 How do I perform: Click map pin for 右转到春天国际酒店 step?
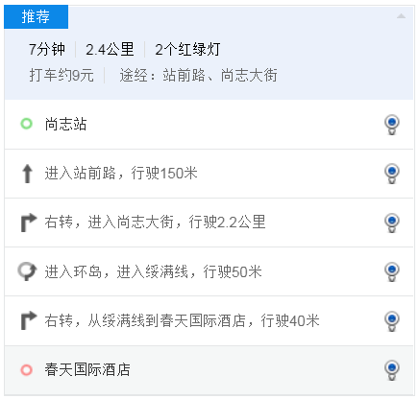tap(392, 321)
